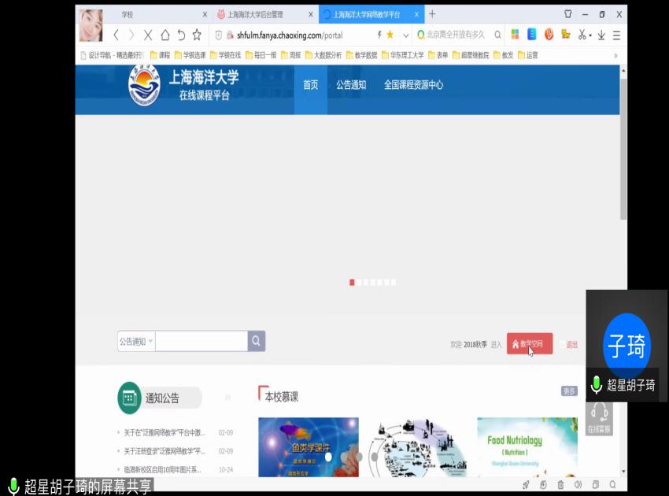
Task: Mute the 超星胡子琦 microphone icon
Action: click(x=596, y=386)
